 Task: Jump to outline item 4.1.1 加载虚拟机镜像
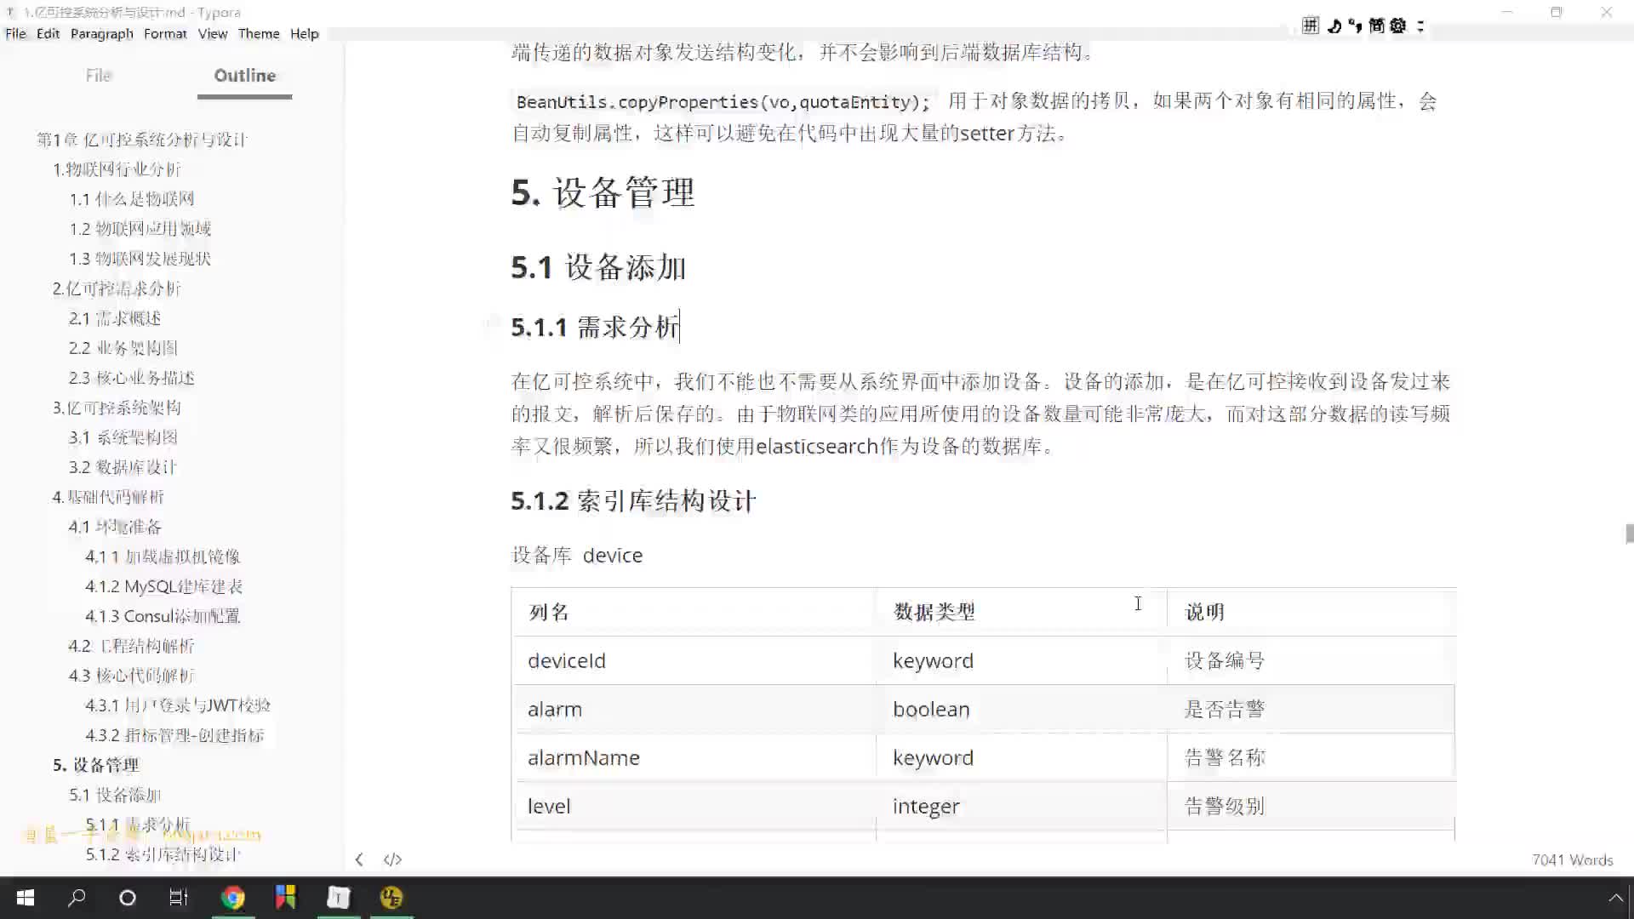[163, 557]
